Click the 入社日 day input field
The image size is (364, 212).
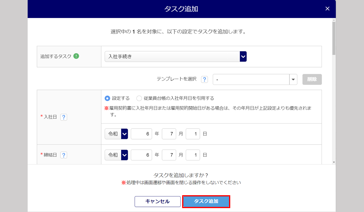tap(193, 134)
